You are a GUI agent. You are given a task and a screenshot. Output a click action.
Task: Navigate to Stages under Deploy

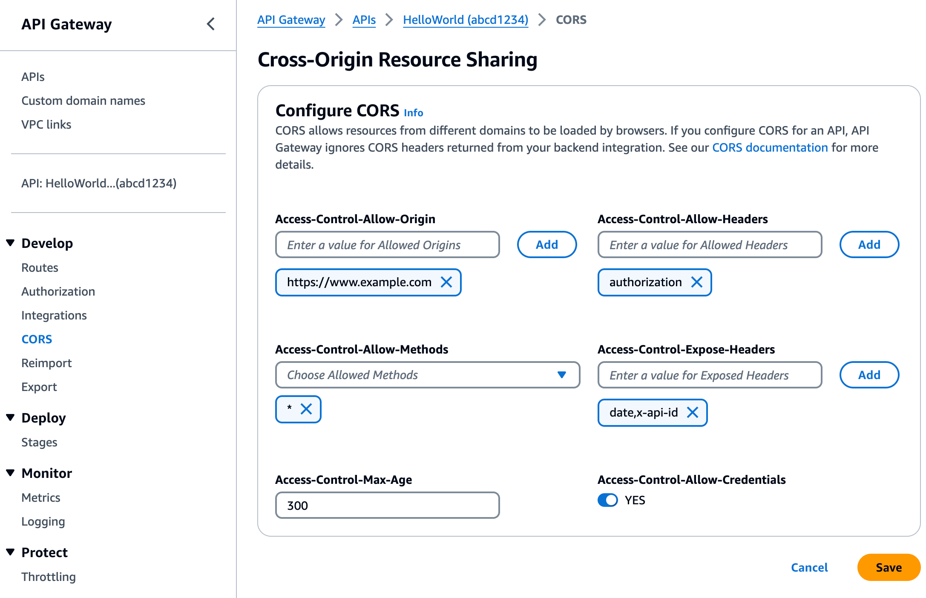coord(39,442)
